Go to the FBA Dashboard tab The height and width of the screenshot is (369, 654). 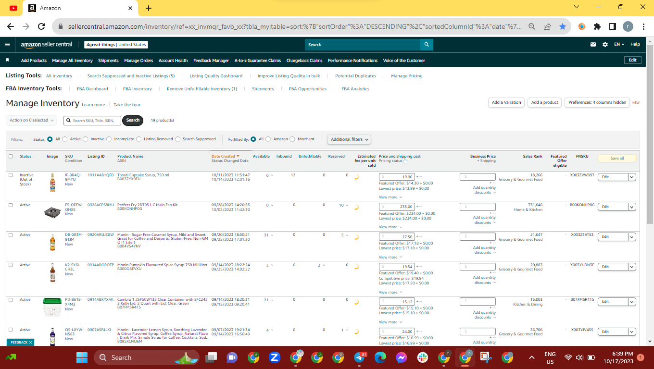coord(92,89)
